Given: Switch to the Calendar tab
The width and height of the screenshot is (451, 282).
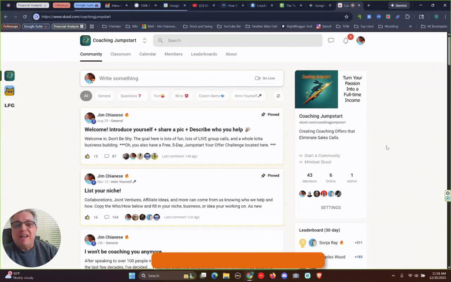Looking at the screenshot, I should (148, 54).
